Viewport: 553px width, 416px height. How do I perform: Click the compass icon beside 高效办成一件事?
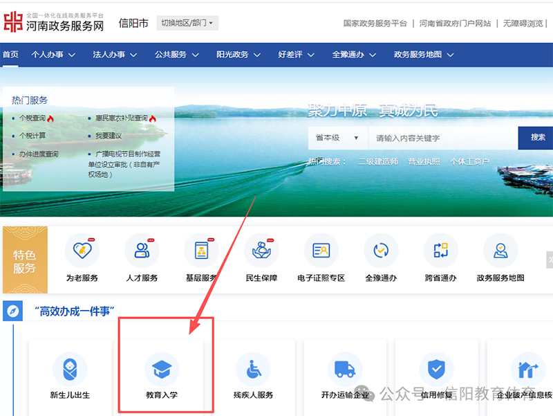pyautogui.click(x=12, y=311)
